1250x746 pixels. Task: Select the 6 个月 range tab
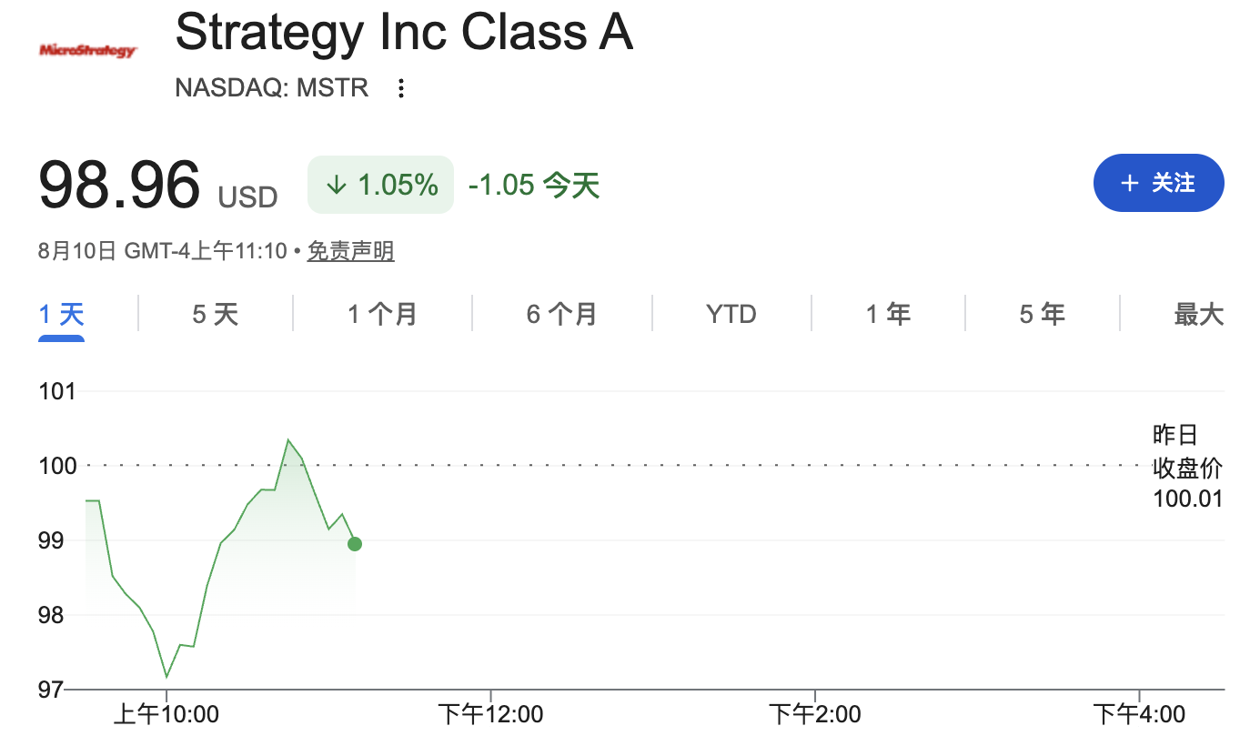tap(561, 315)
